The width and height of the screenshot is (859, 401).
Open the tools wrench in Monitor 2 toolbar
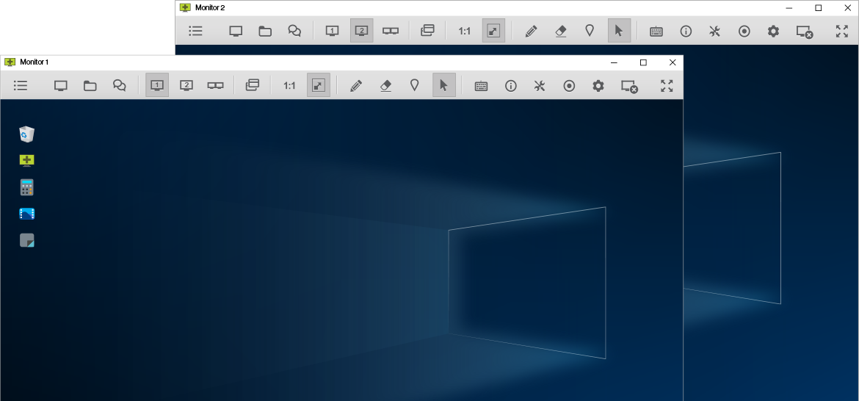click(x=714, y=32)
